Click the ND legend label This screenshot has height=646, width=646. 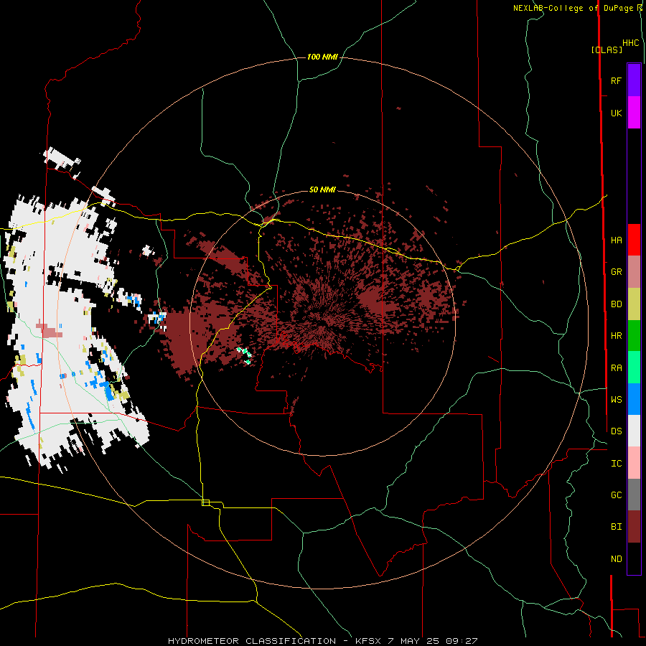(616, 559)
